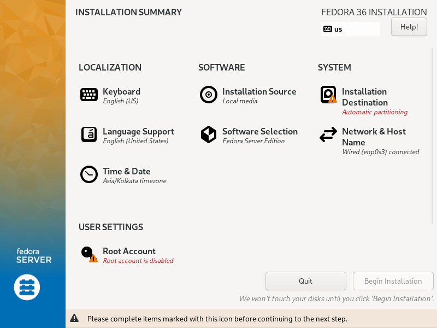Click the Root Account key icon
Viewport: 437px width, 328px height.
[88, 254]
